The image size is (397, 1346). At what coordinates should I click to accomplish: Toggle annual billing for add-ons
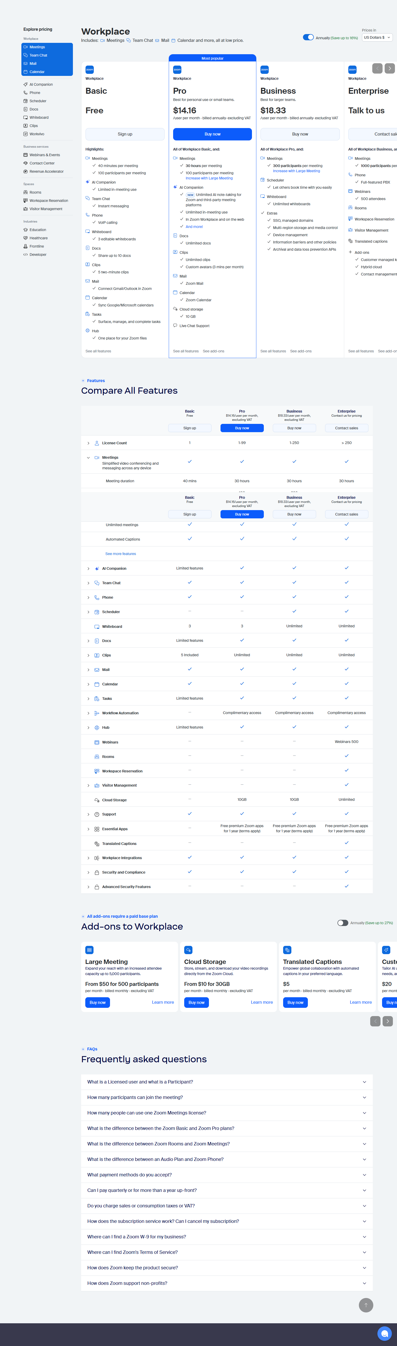click(x=343, y=923)
